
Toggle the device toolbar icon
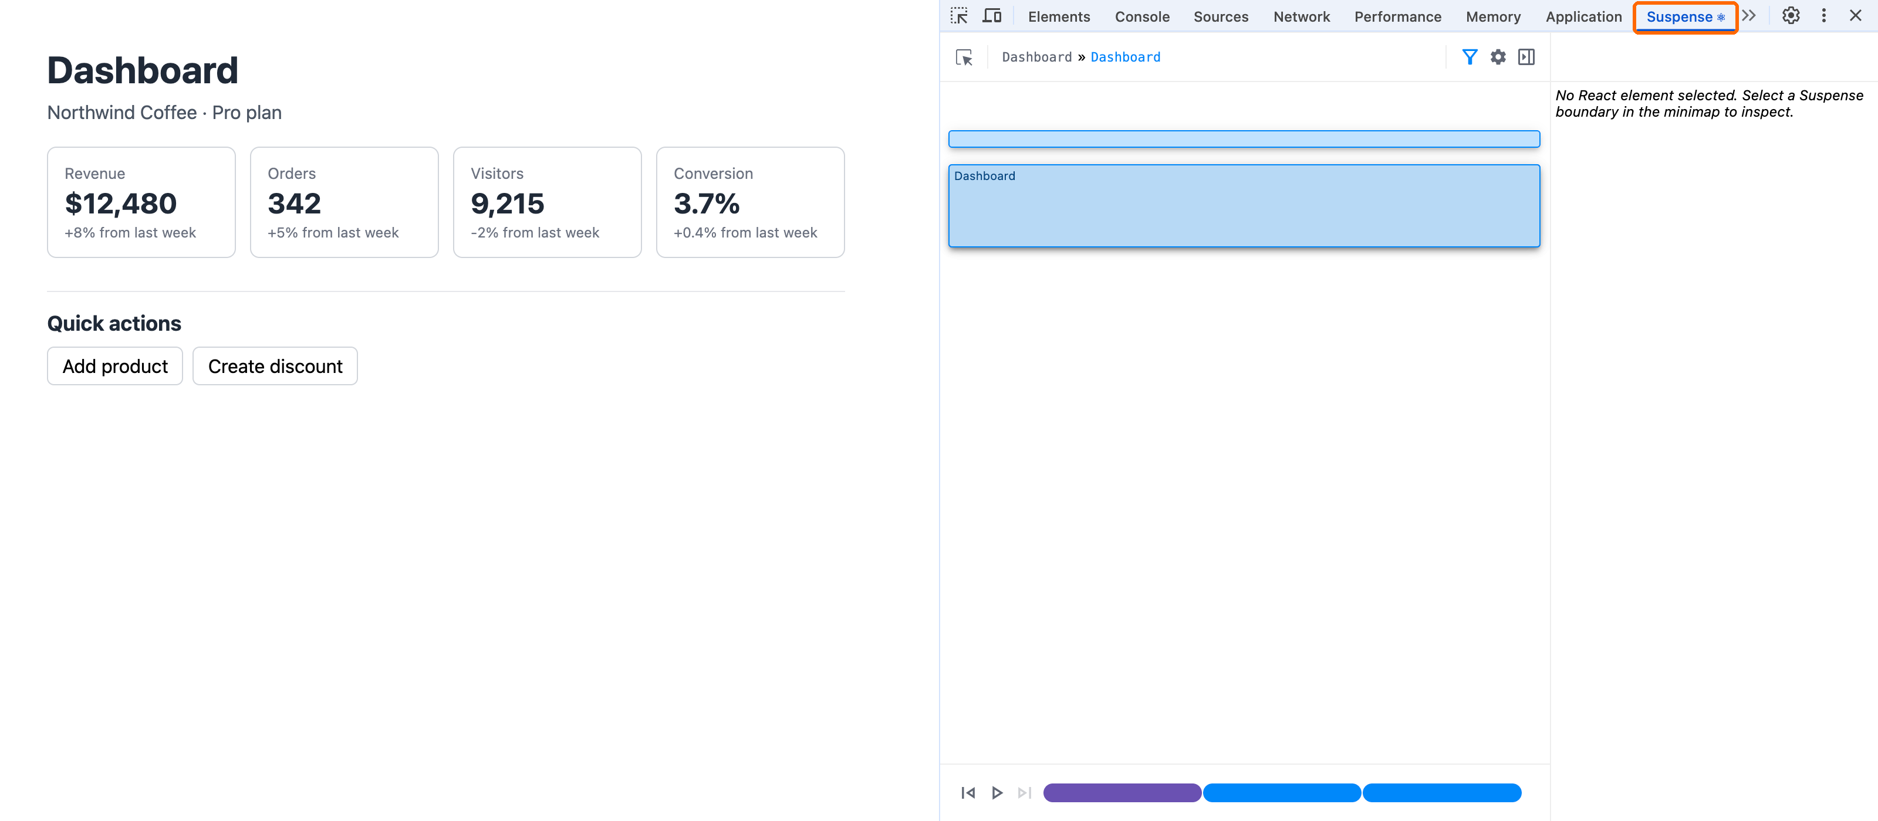tap(992, 16)
